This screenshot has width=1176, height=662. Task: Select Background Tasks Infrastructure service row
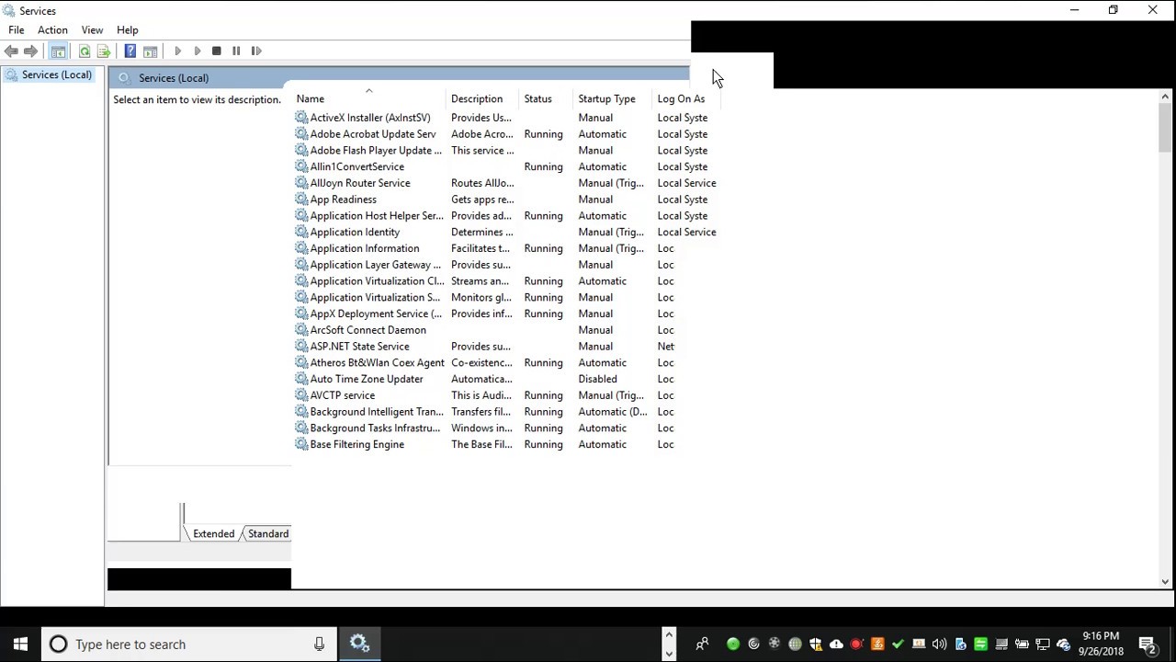[x=375, y=428]
